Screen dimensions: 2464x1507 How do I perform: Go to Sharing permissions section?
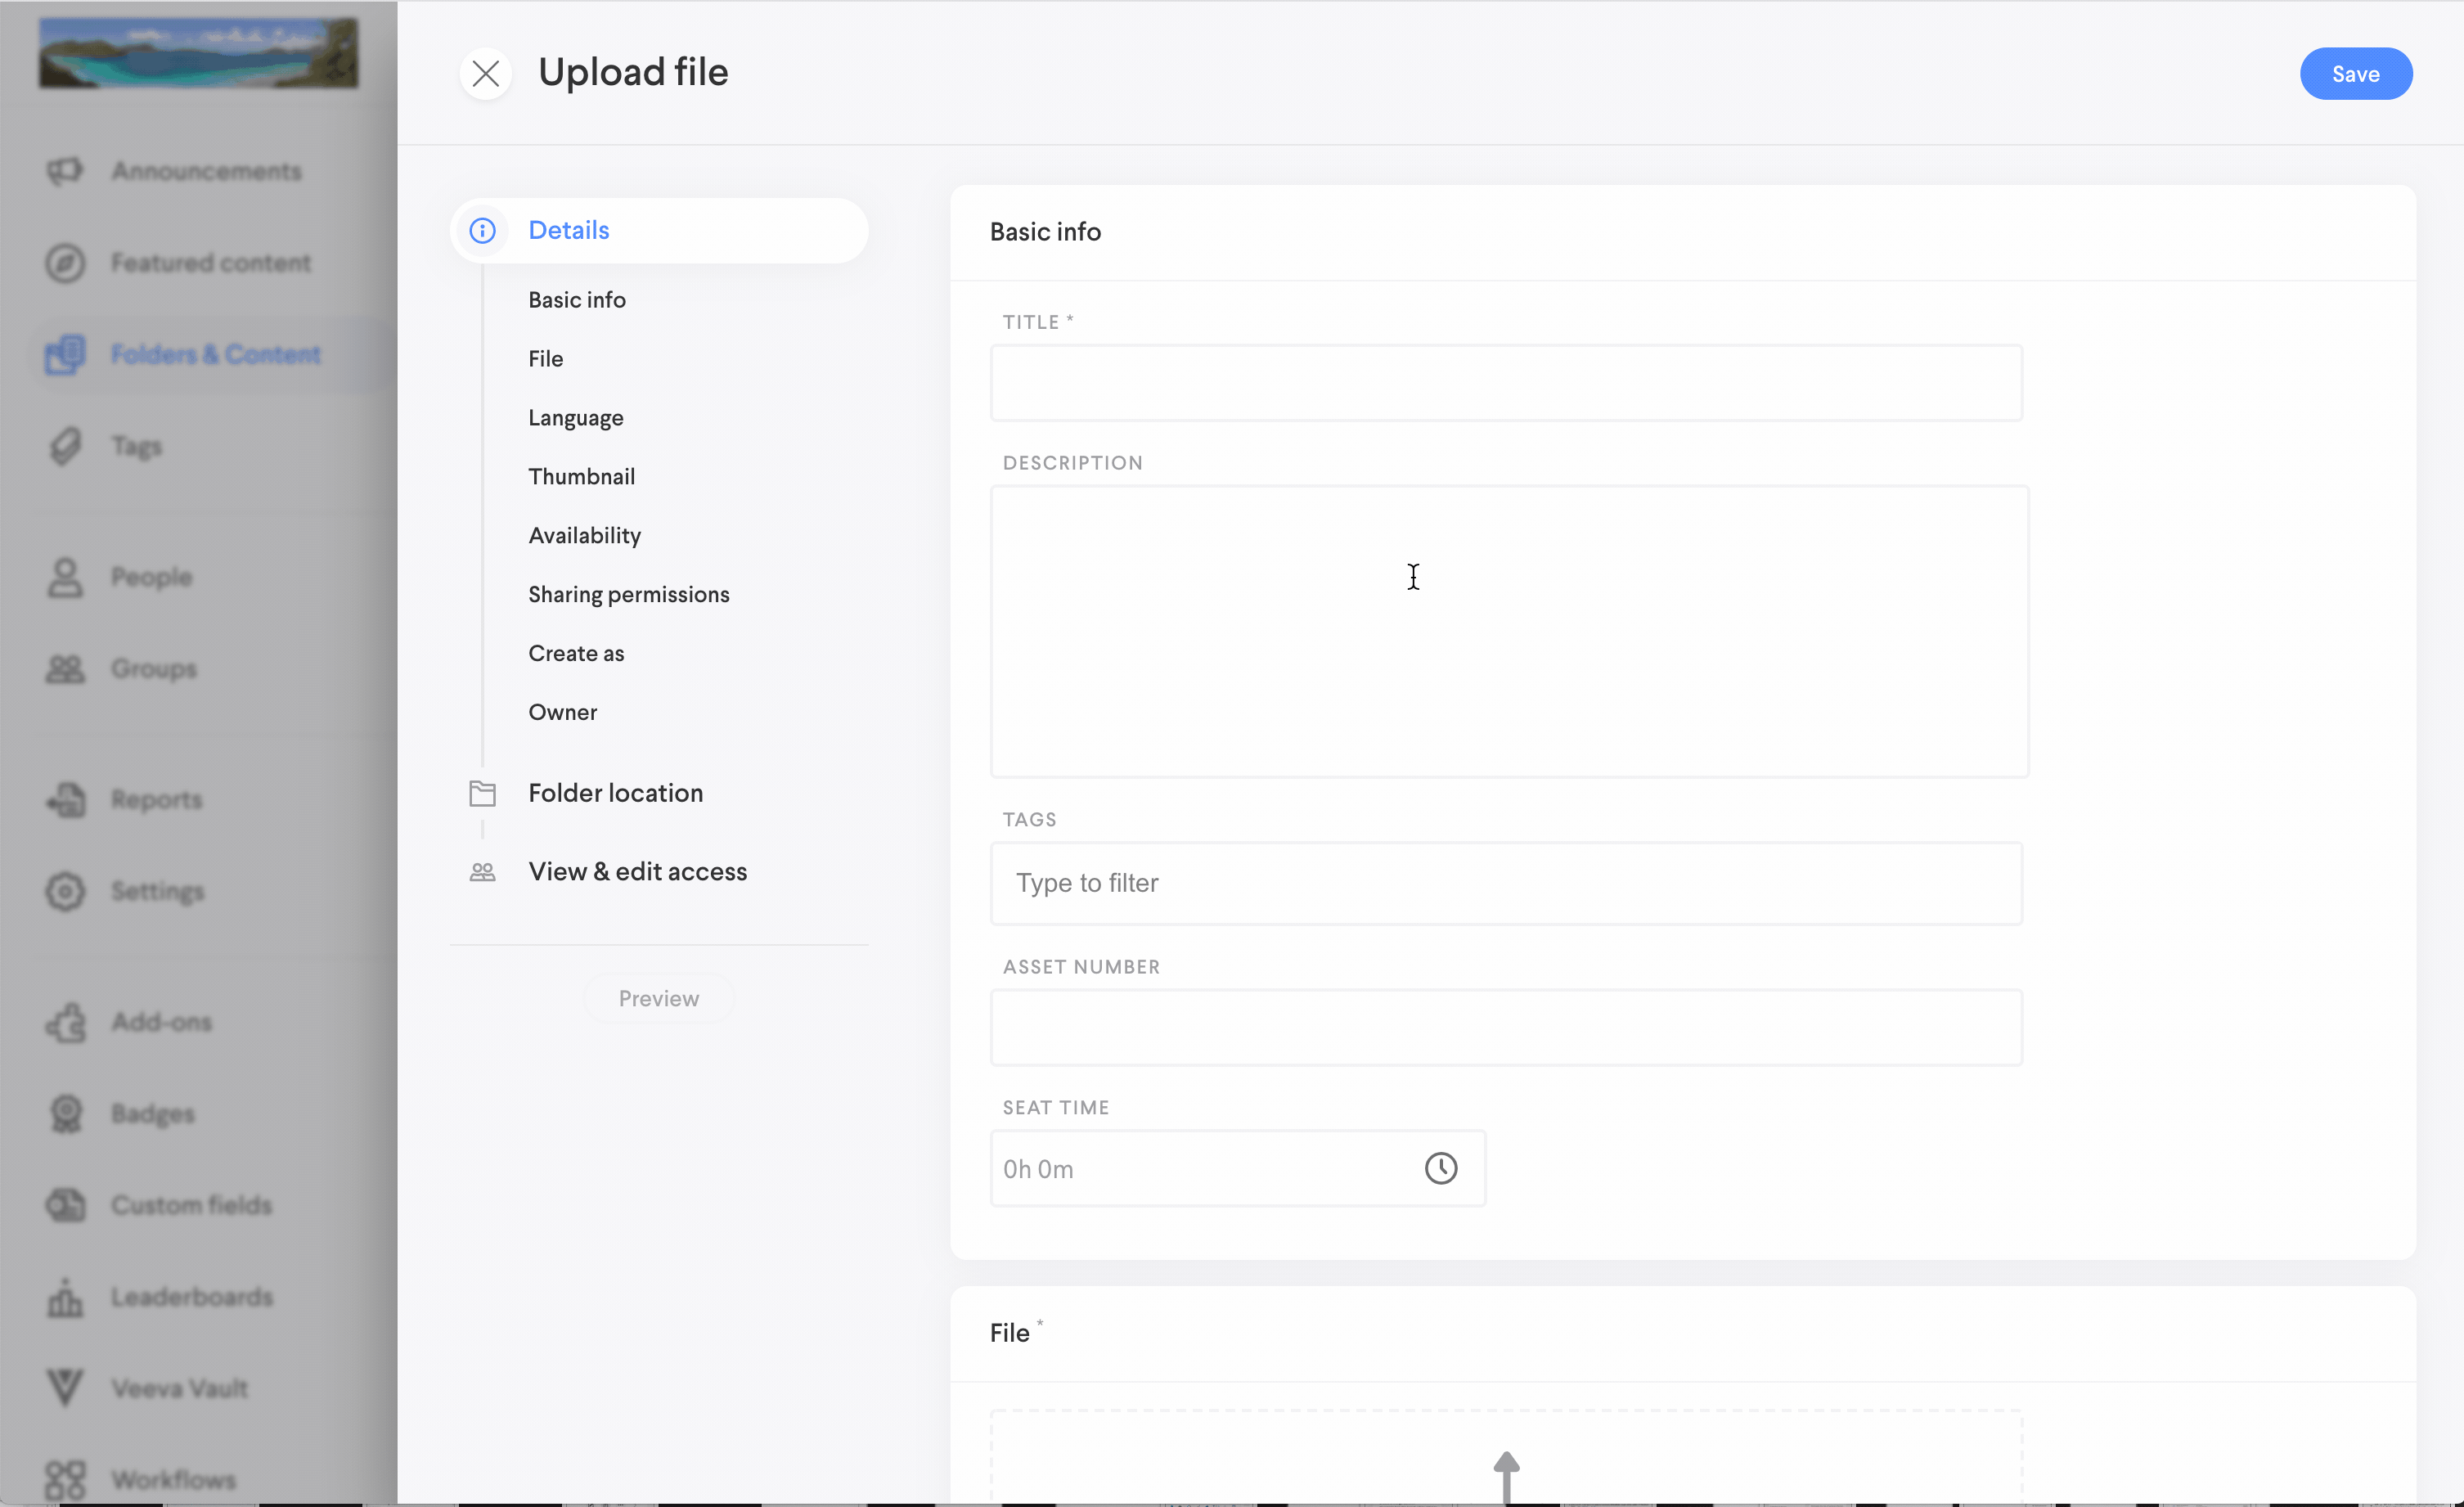click(x=628, y=594)
